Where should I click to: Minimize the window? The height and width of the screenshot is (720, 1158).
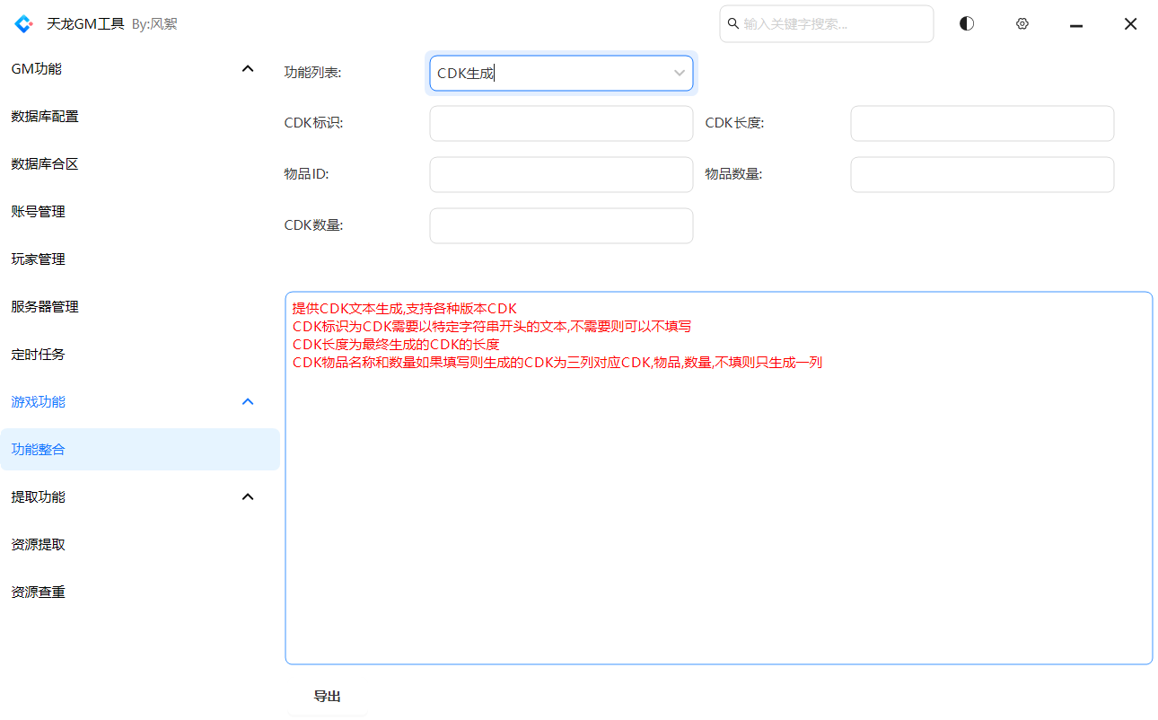[1075, 24]
